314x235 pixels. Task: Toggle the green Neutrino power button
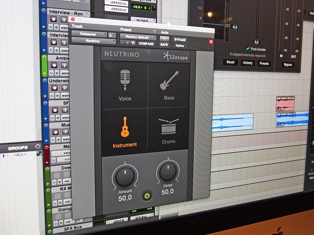coord(147,196)
